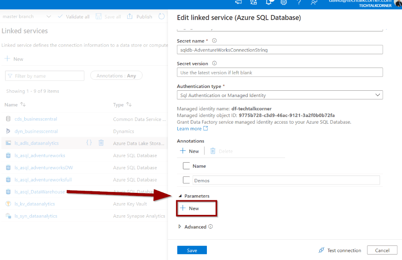This screenshot has height=260, width=402.
Task: Open the settings gear icon
Action: coord(283,2)
